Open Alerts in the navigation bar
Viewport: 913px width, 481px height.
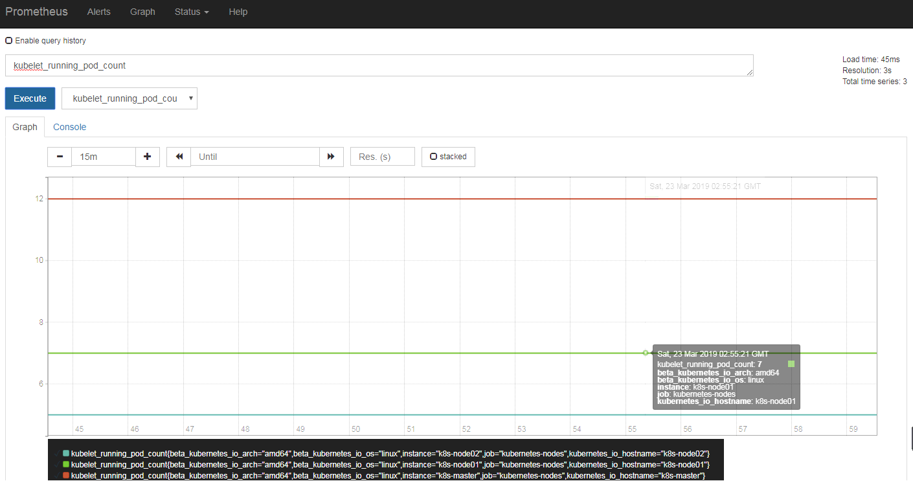98,12
